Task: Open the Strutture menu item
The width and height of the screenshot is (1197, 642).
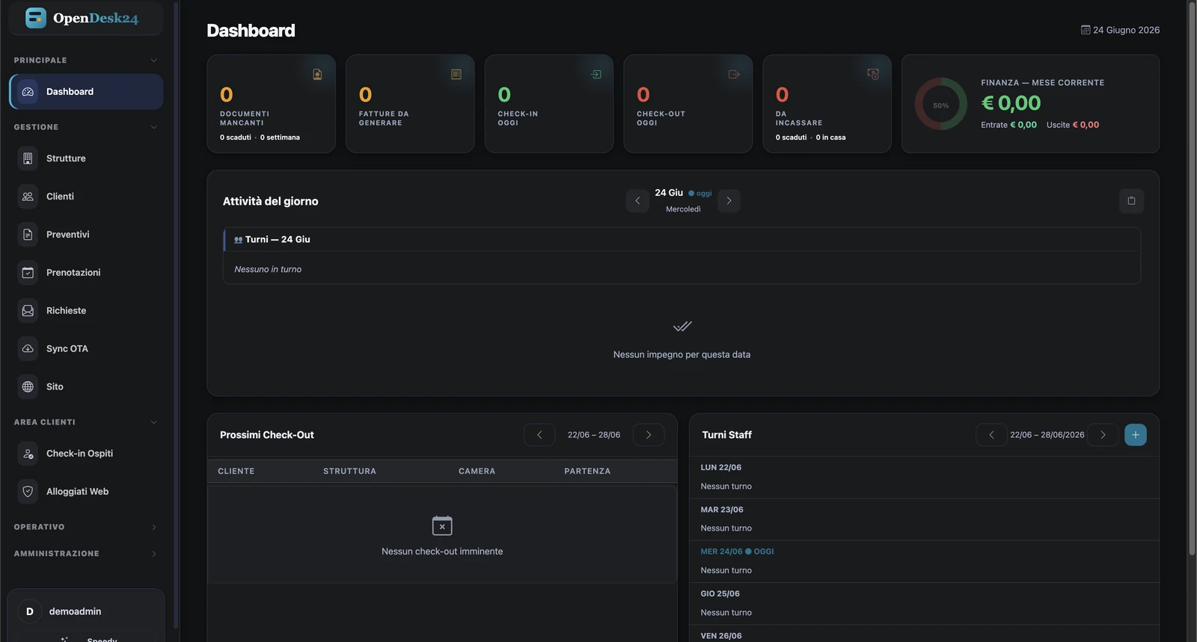Action: click(86, 158)
